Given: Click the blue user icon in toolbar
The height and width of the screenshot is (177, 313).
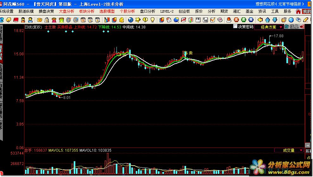Looking at the screenshot, I should click(30, 20).
